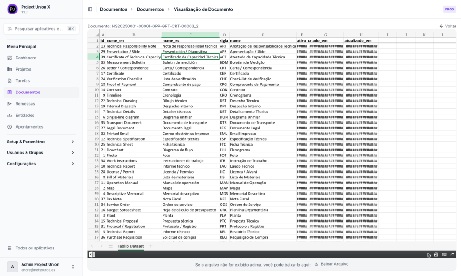Click the 'DTR' sigla cell
This screenshot has height=276, width=461.
(224, 123)
